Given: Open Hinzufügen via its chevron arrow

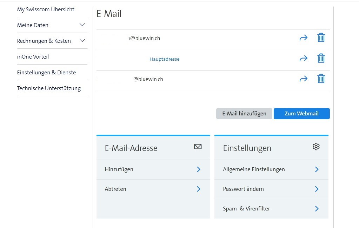Looking at the screenshot, I should [199, 169].
